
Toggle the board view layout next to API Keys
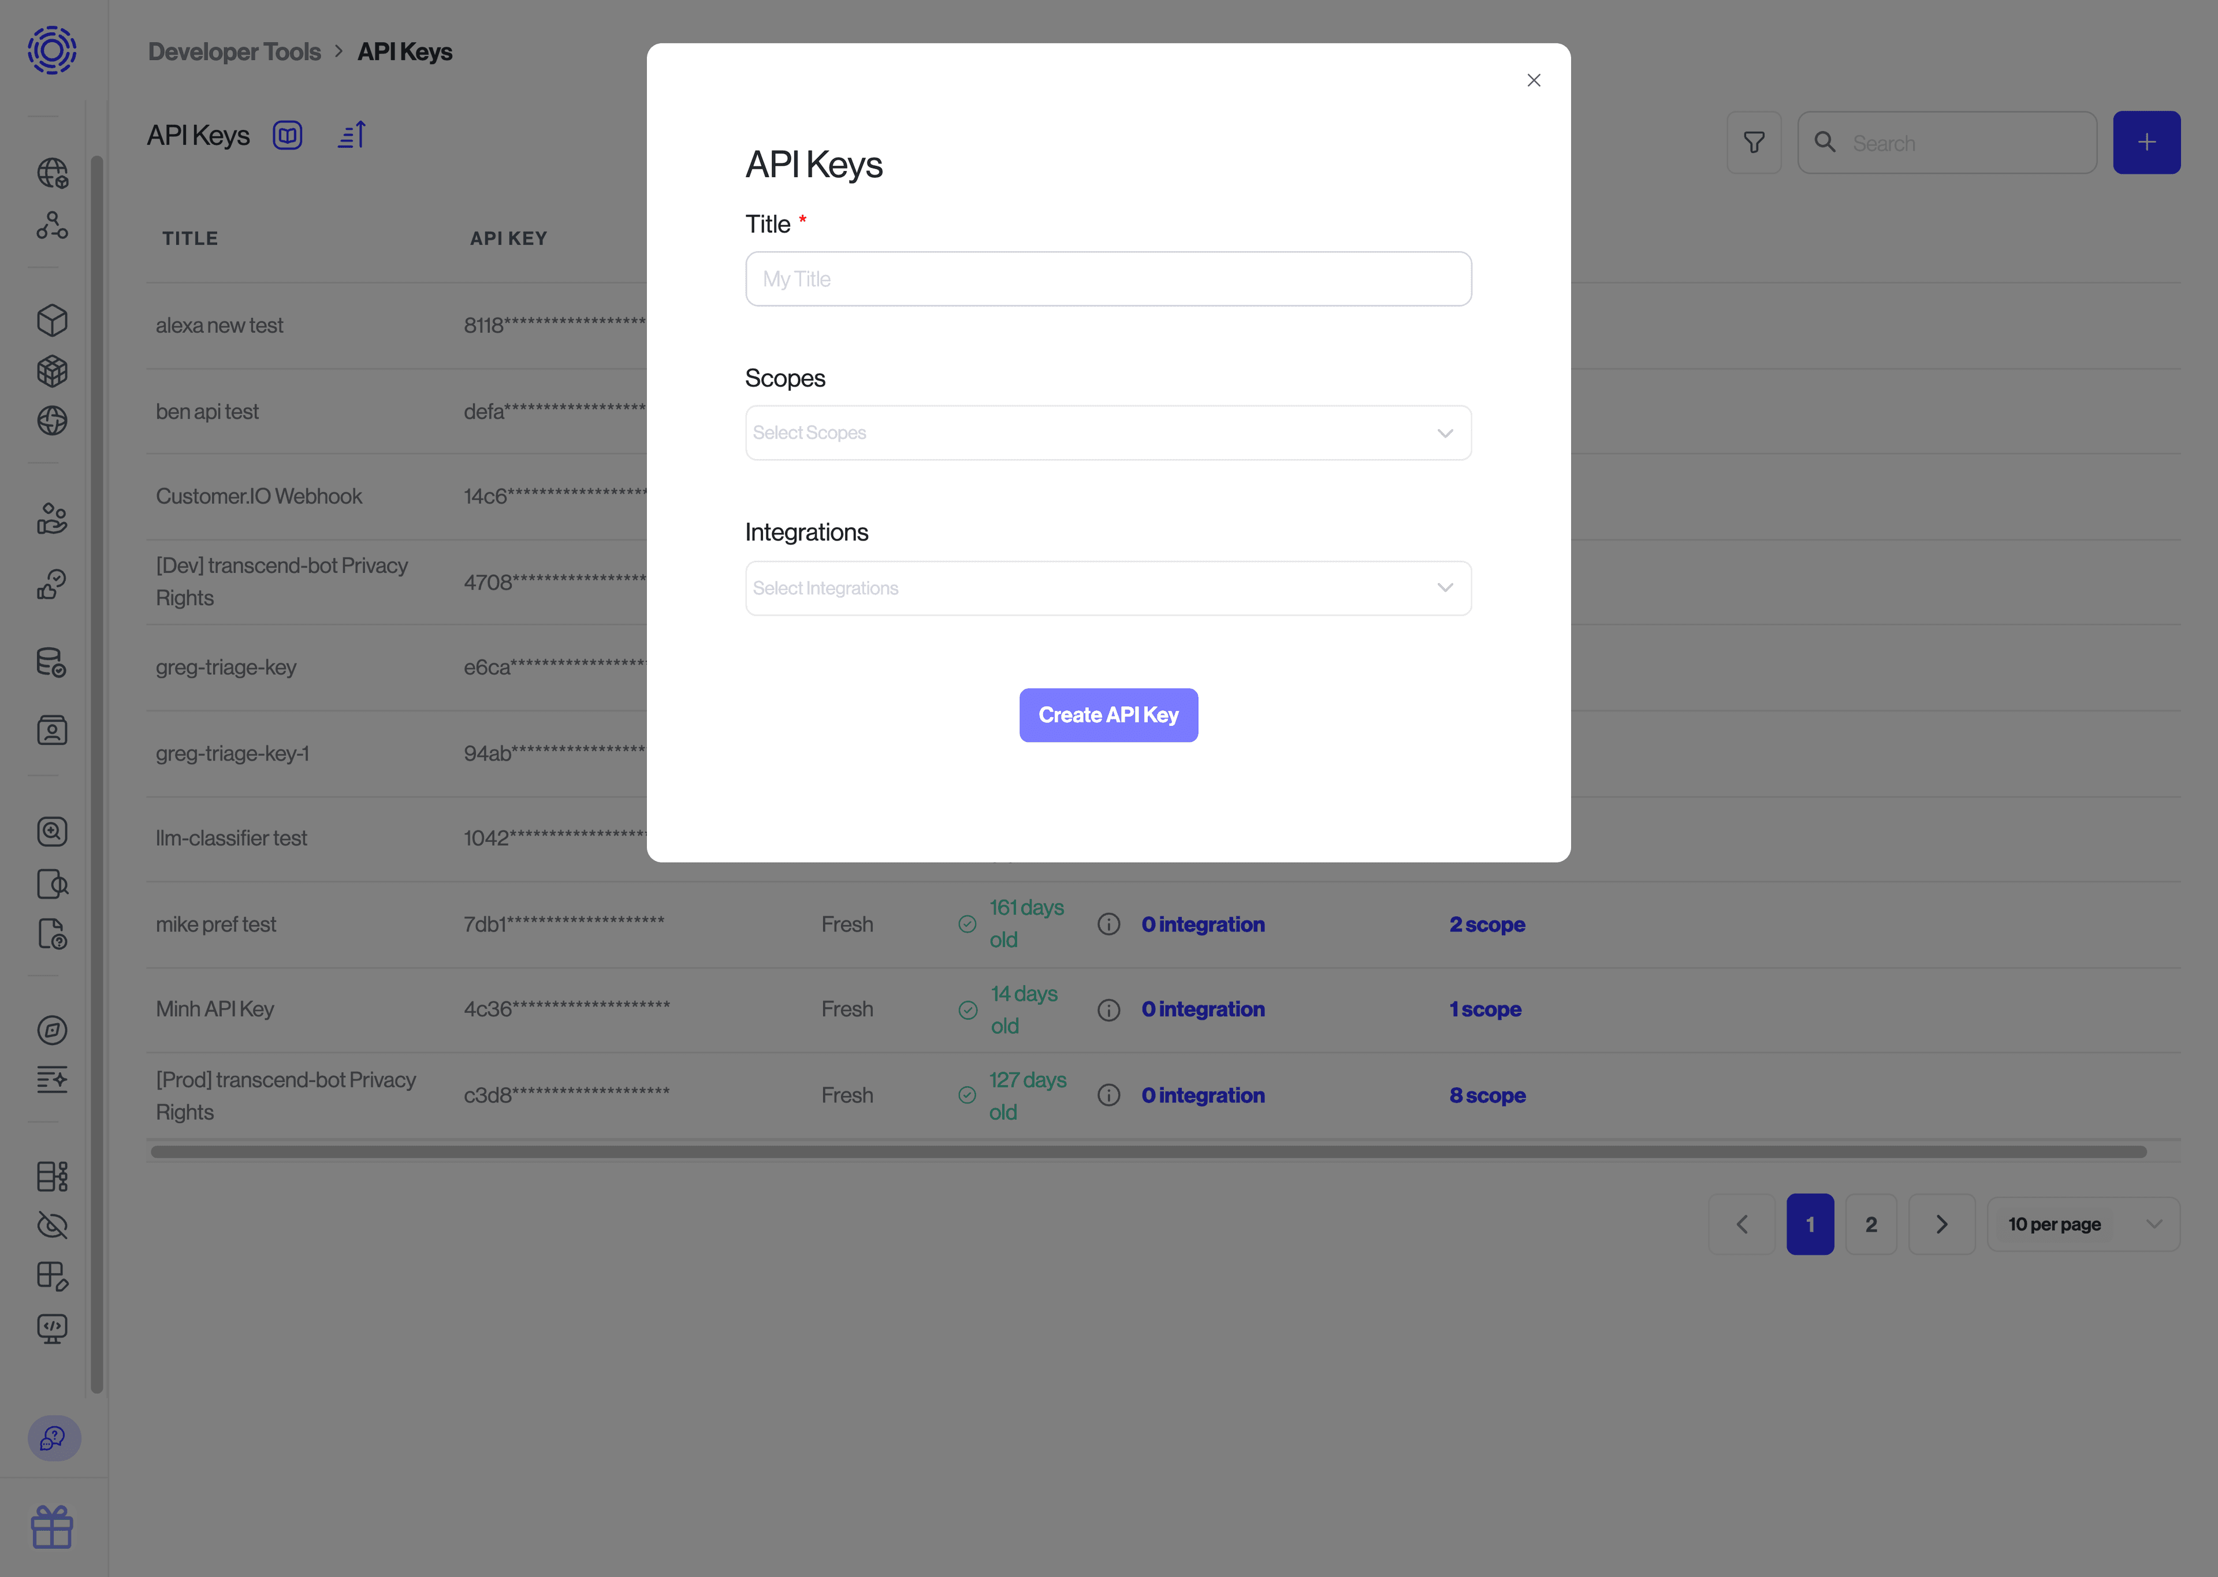click(288, 135)
